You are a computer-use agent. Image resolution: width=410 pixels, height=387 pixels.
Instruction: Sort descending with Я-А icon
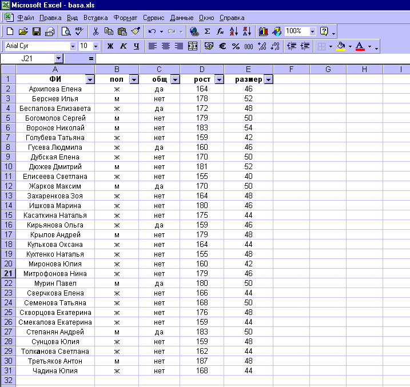coord(247,31)
